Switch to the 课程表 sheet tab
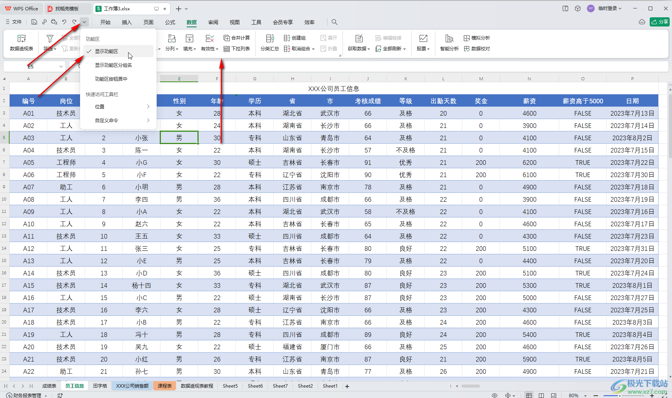Viewport: 672px width, 398px height. pyautogui.click(x=165, y=386)
